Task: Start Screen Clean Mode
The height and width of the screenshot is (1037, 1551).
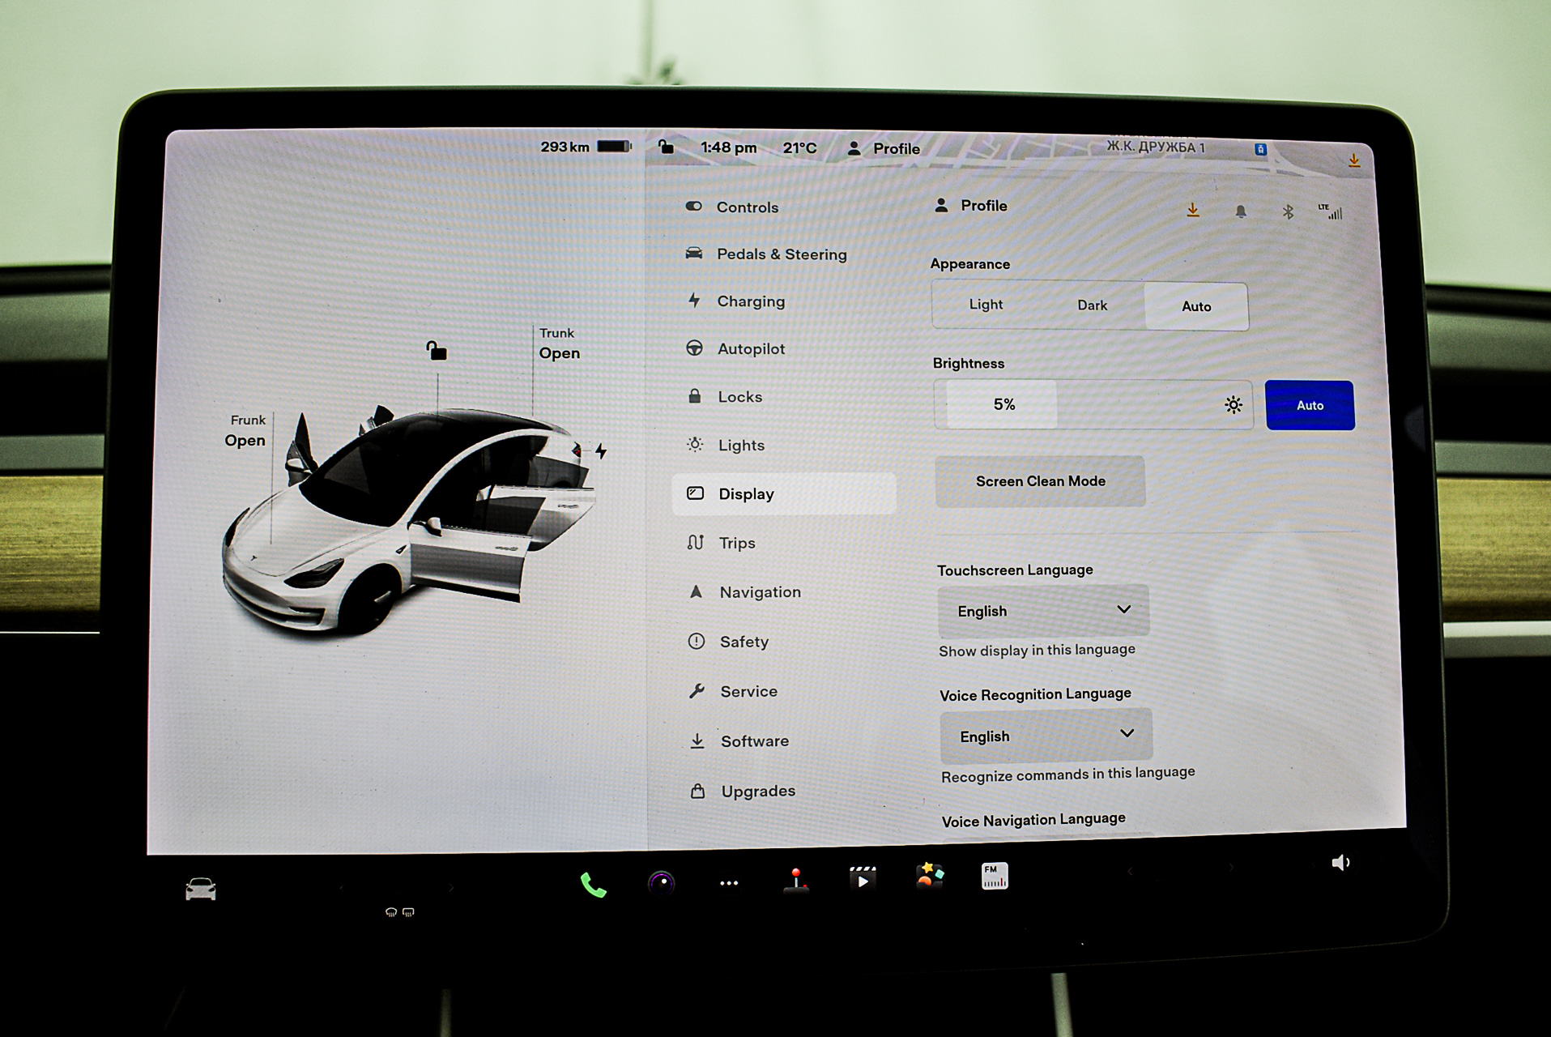Action: pyautogui.click(x=1040, y=481)
